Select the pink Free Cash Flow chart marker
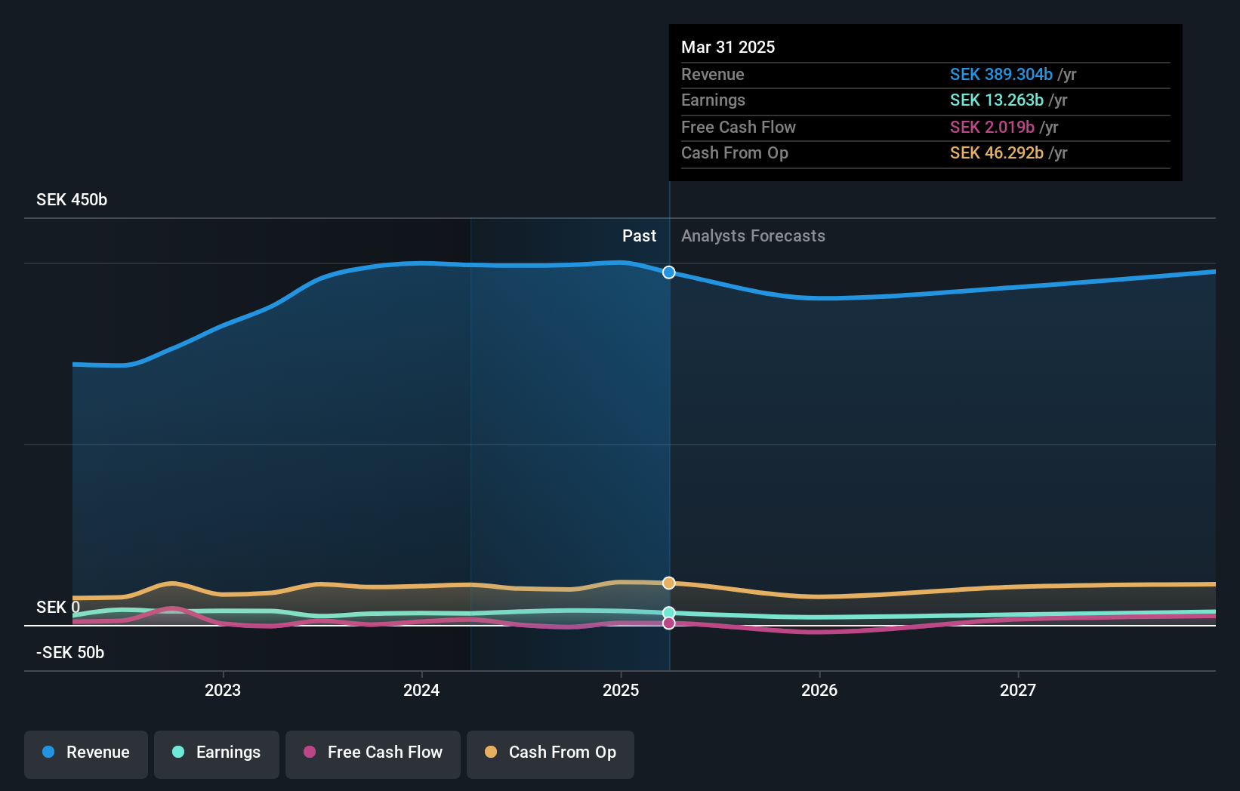 (x=668, y=623)
